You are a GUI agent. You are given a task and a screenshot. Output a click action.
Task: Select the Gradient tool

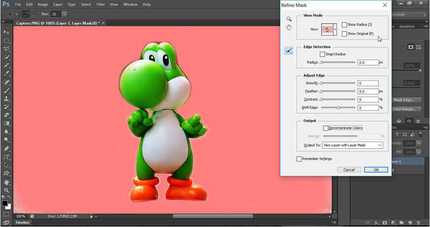click(x=6, y=123)
